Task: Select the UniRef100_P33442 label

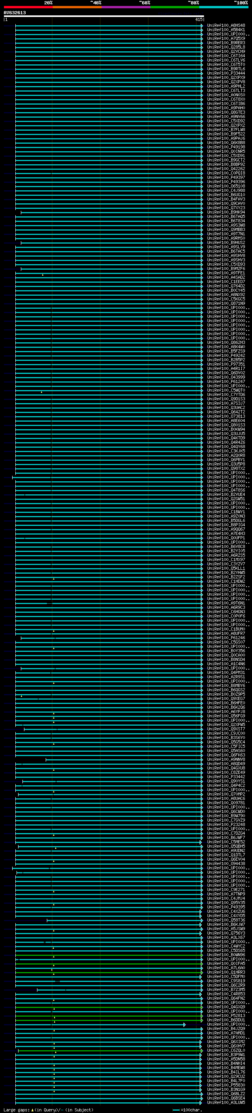Action: click(x=226, y=777)
